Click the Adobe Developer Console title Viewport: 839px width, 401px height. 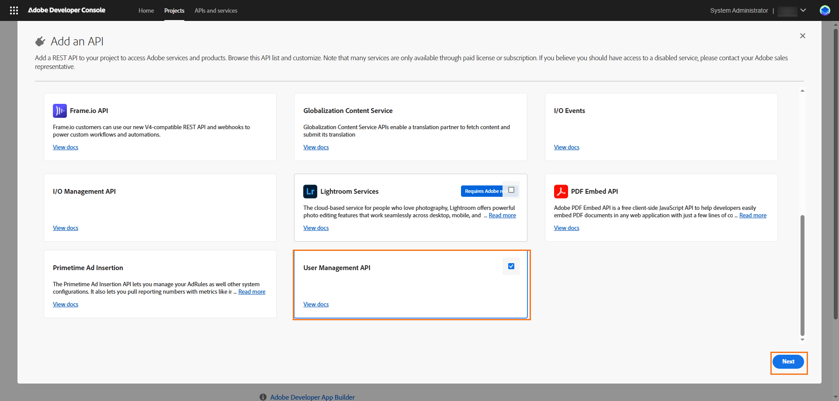pos(66,10)
